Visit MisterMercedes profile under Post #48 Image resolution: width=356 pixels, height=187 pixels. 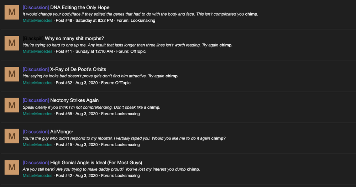click(x=37, y=20)
